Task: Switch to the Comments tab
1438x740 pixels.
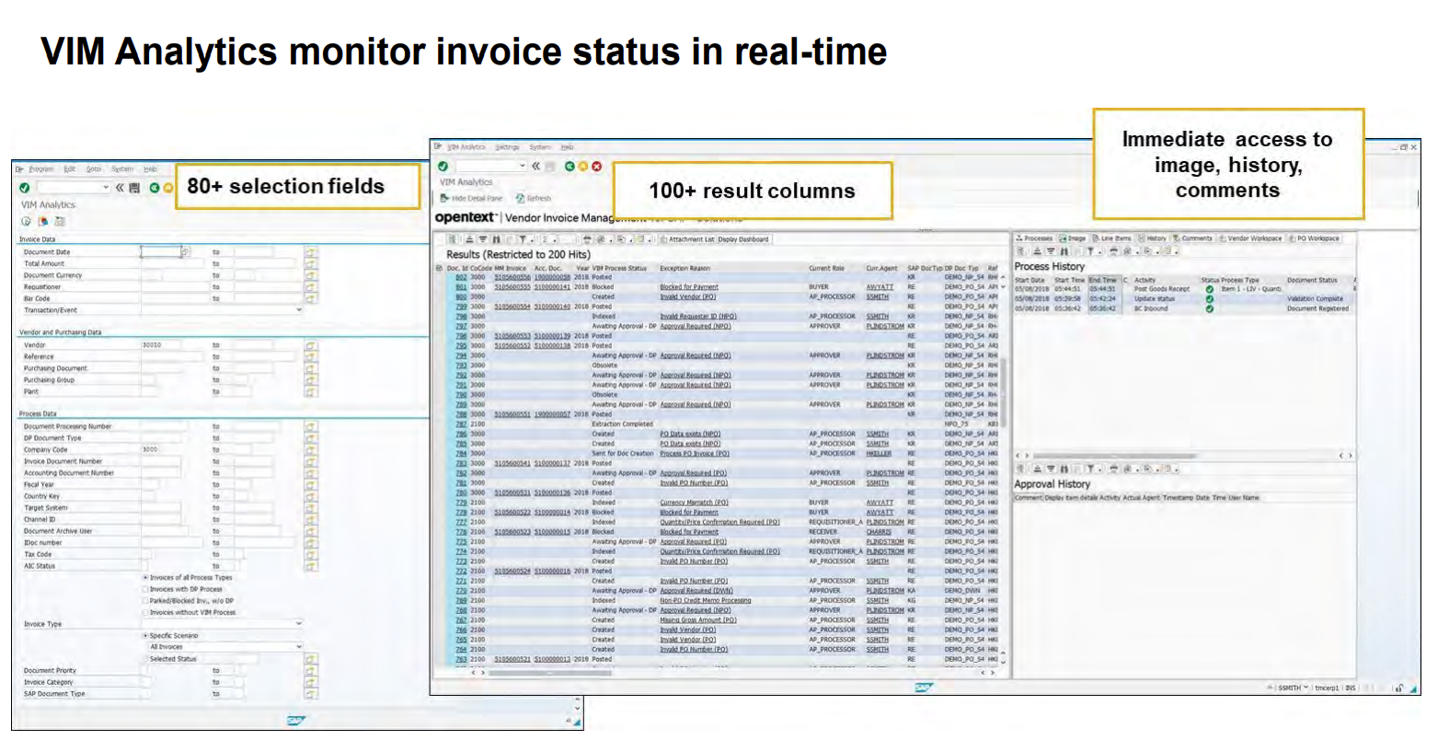Action: pos(1192,238)
